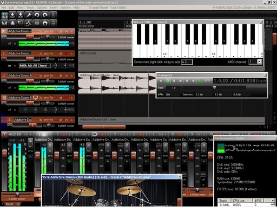Click the undo arrow in the toolbar
277x207 pixels.
[x=37, y=15]
